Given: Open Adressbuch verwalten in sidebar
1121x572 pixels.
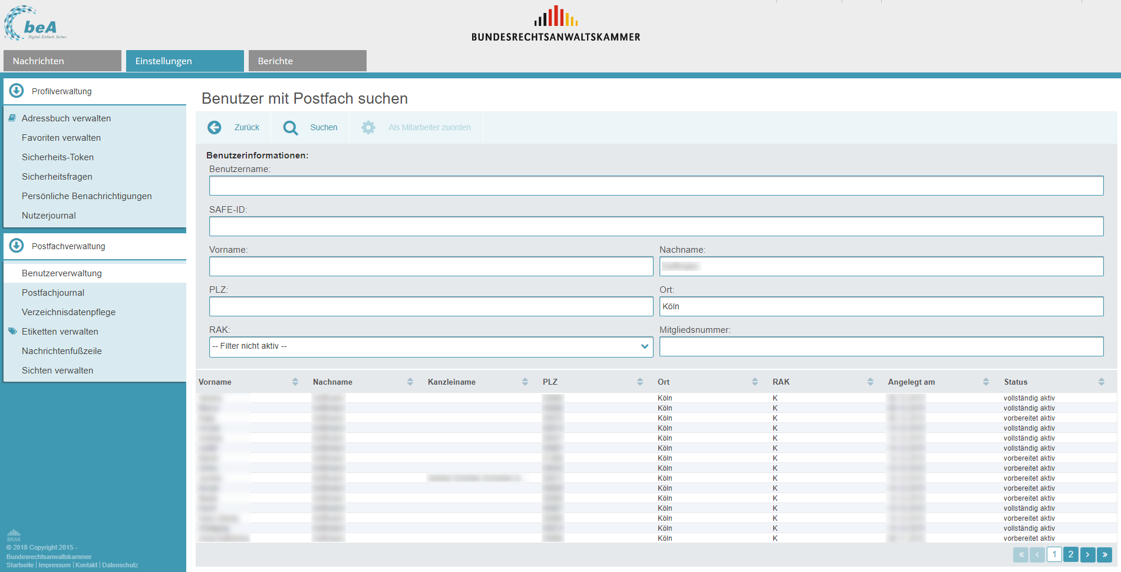Looking at the screenshot, I should click(66, 118).
